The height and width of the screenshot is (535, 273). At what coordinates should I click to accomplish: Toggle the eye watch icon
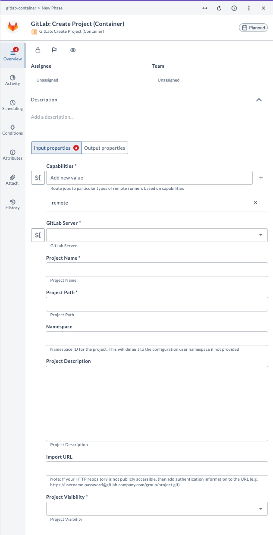click(73, 50)
